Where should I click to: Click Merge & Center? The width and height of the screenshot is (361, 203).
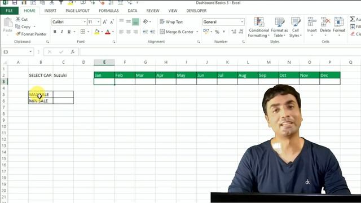pyautogui.click(x=177, y=32)
